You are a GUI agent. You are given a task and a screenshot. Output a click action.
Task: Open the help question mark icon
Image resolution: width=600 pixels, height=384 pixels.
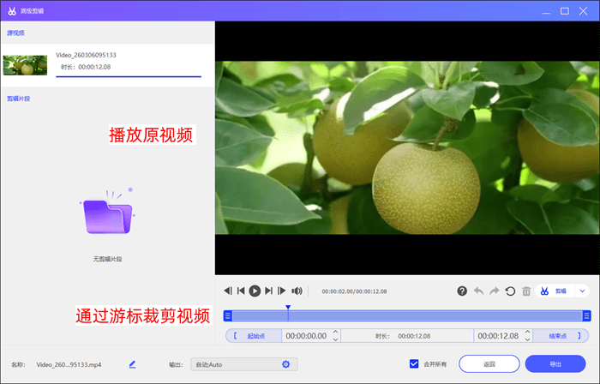pyautogui.click(x=462, y=291)
